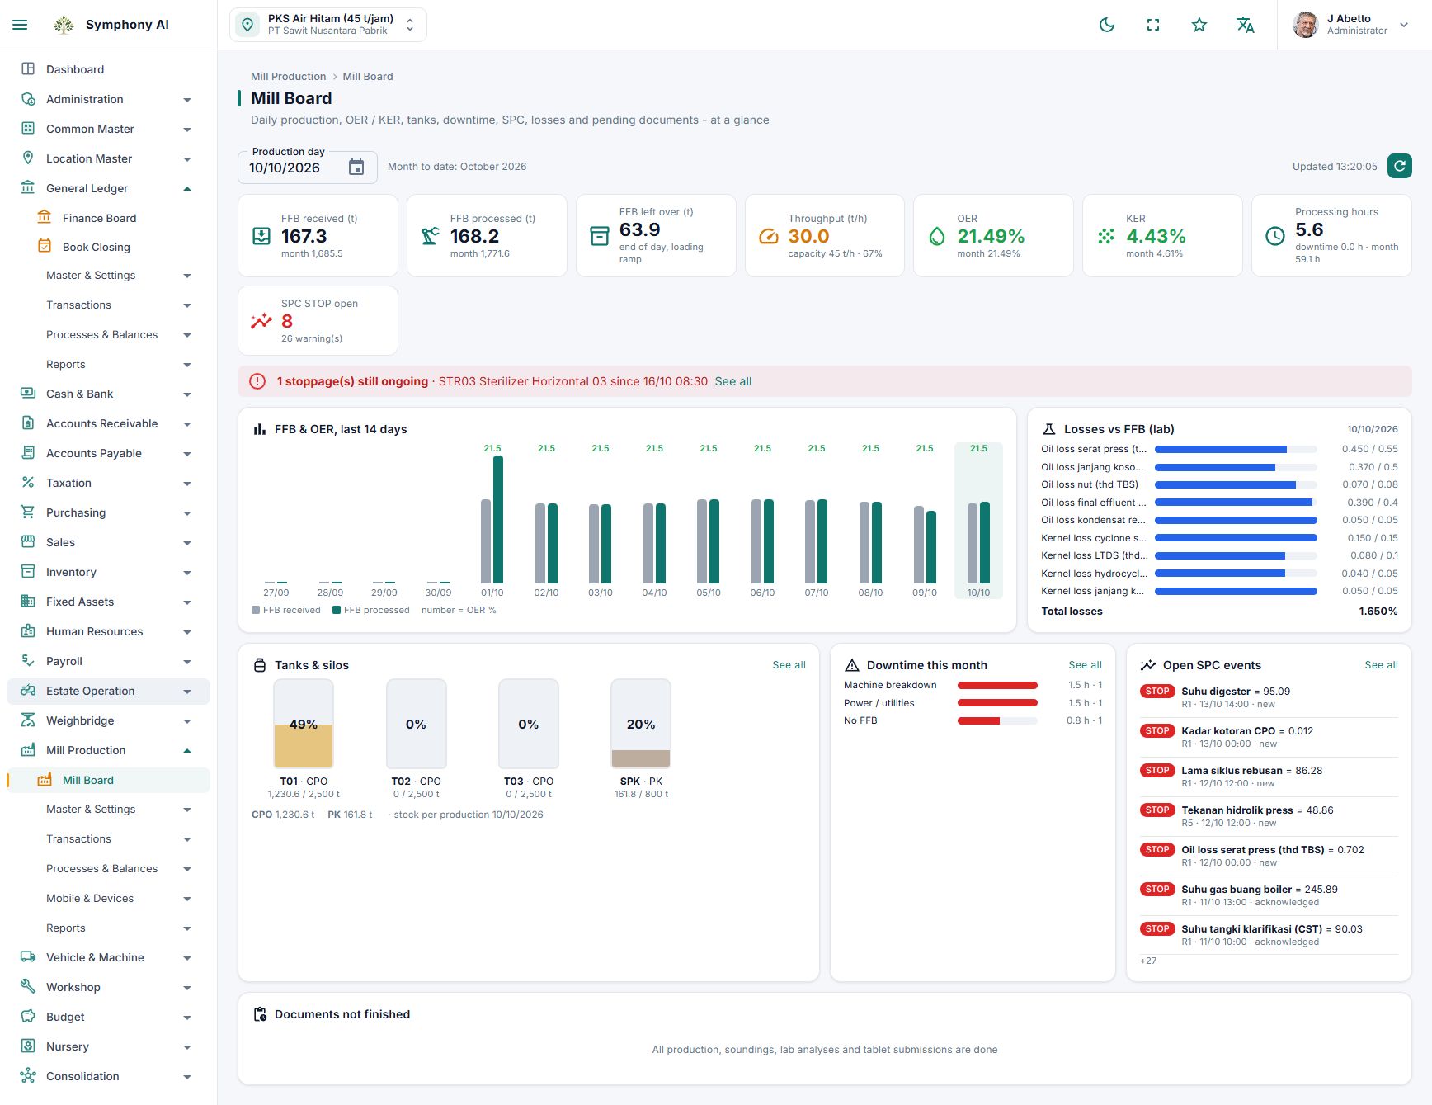Click the Payroll icon in sidebar
The width and height of the screenshot is (1432, 1105).
[28, 661]
